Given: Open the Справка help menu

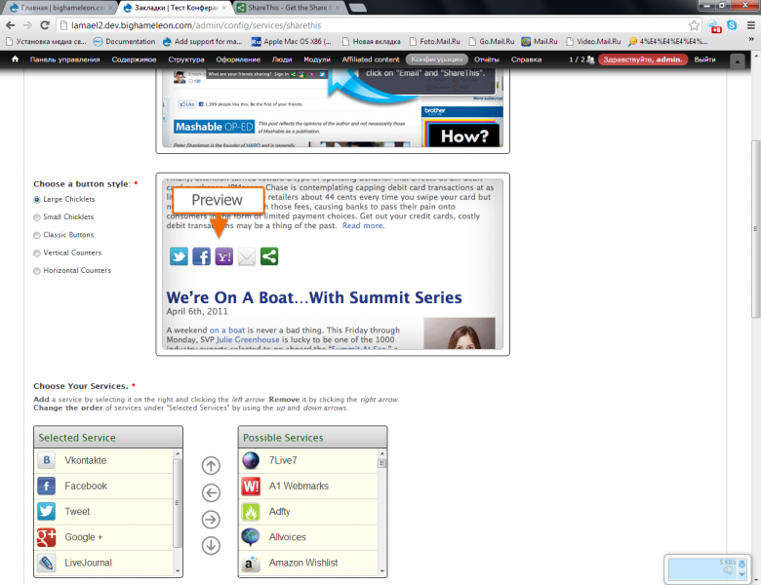Looking at the screenshot, I should 526,59.
